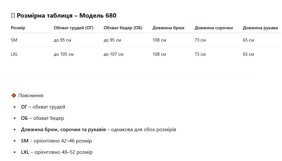Click the Довжина брюк column header
282x161 pixels.
pos(169,28)
